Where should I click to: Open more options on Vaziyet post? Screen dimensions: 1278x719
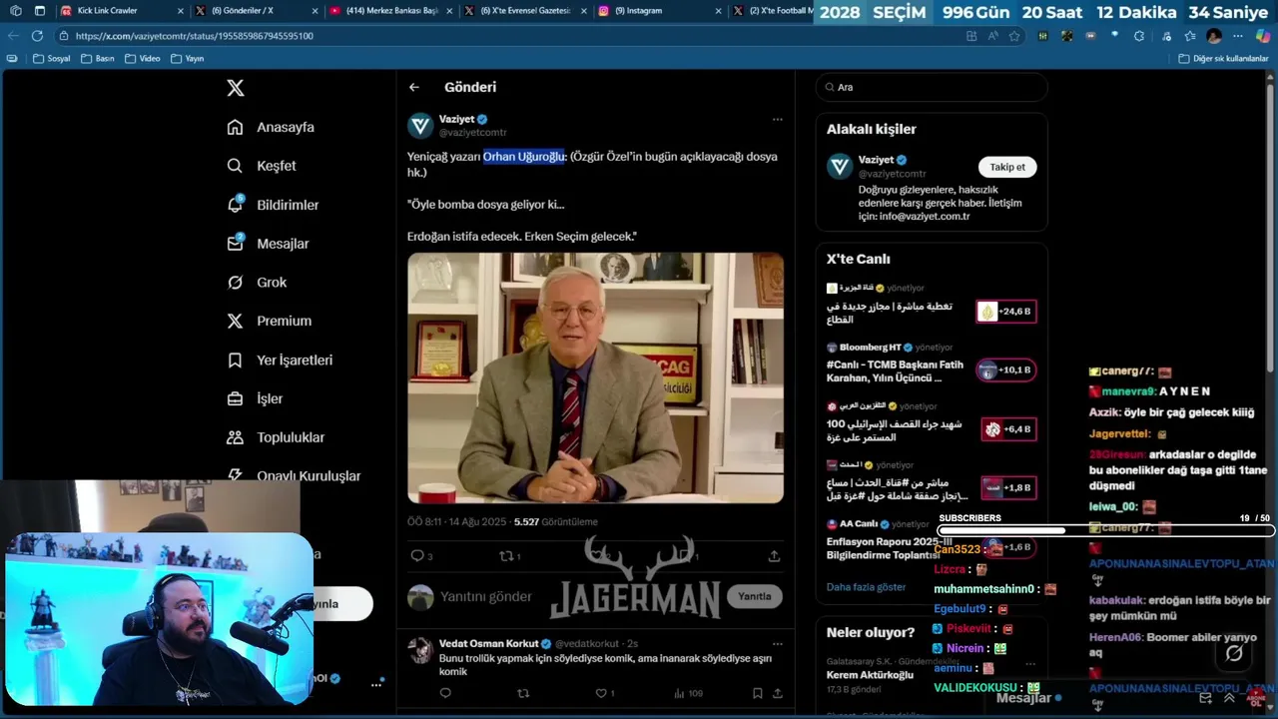pos(777,119)
